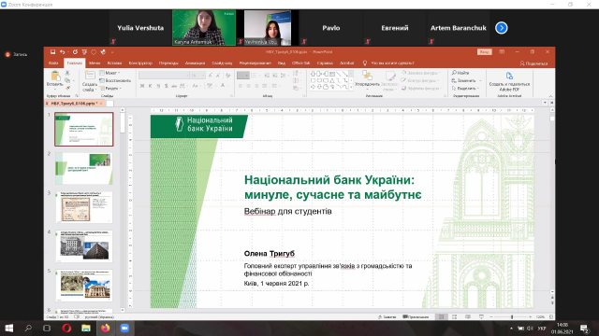This screenshot has width=599, height=336.
Task: Click the File Explorer folder icon in taskbar
Action: pos(86,328)
